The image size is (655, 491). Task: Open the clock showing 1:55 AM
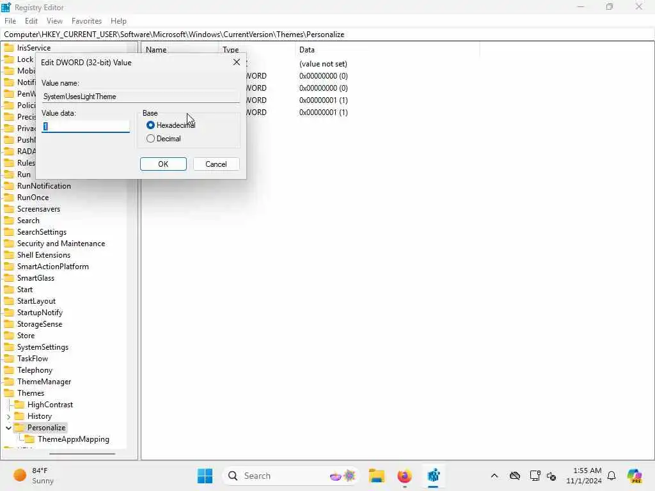coord(583,476)
